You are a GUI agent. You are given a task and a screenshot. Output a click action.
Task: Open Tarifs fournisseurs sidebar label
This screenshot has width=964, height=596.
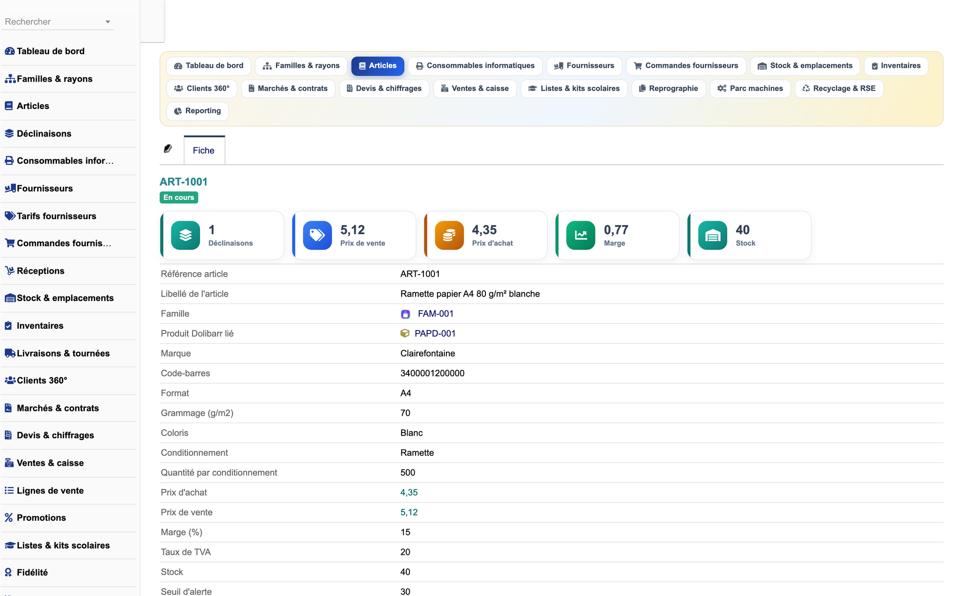(x=56, y=216)
